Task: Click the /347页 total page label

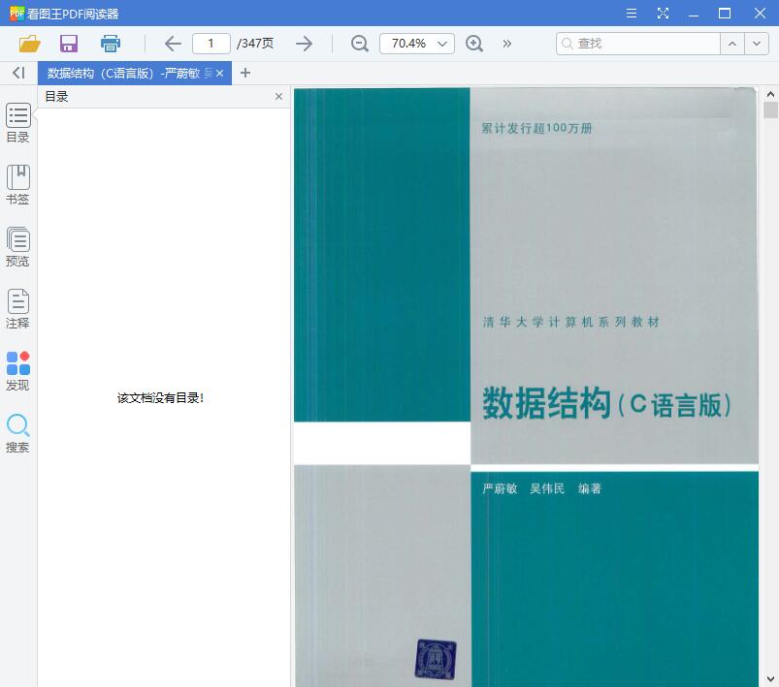Action: click(255, 44)
